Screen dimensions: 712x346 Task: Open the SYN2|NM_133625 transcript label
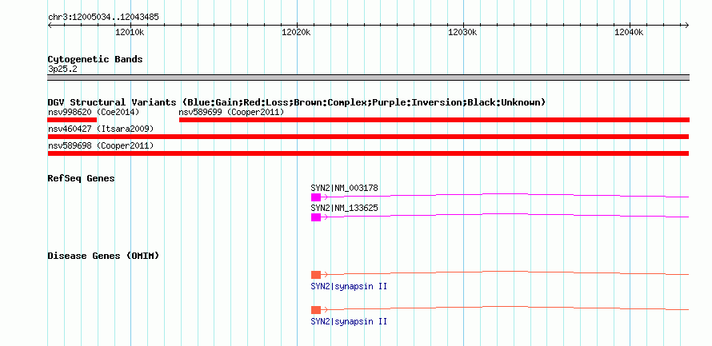coord(344,208)
